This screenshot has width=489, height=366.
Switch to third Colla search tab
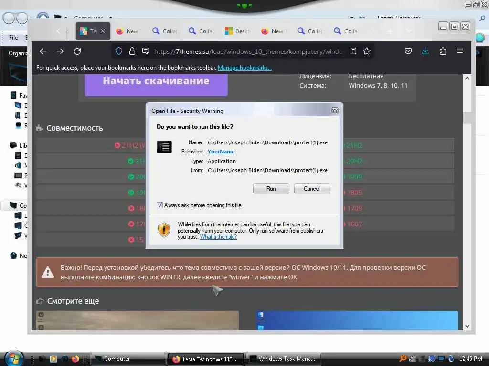click(x=309, y=31)
